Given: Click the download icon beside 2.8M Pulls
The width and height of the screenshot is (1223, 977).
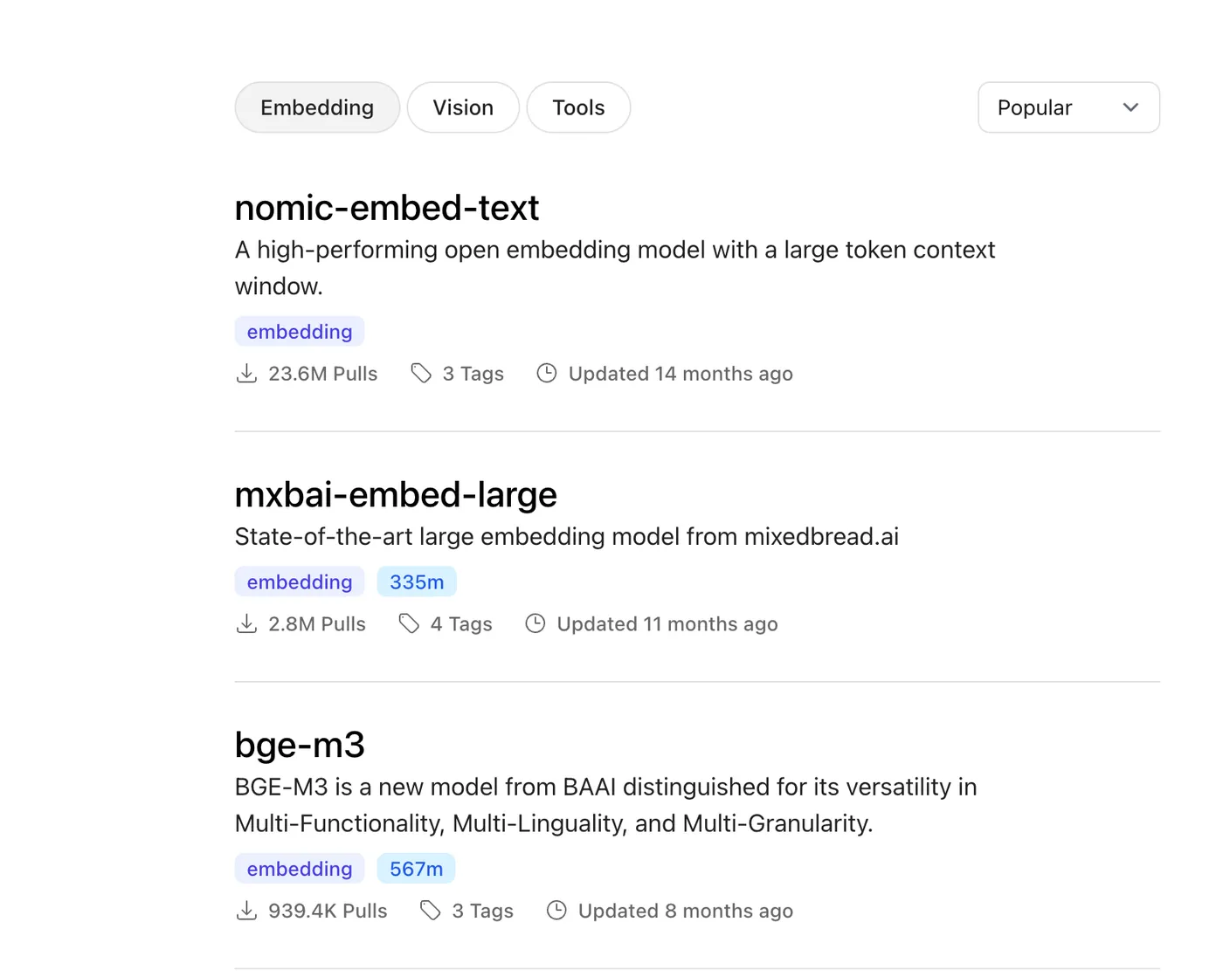Looking at the screenshot, I should click(246, 624).
